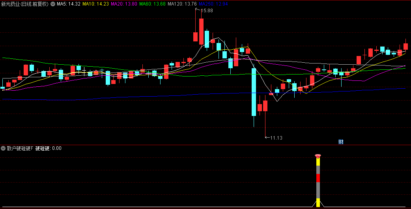This screenshot has width=411, height=209.
Task: Click the 散户硬碰硬F indicator name
Action: pos(20,148)
